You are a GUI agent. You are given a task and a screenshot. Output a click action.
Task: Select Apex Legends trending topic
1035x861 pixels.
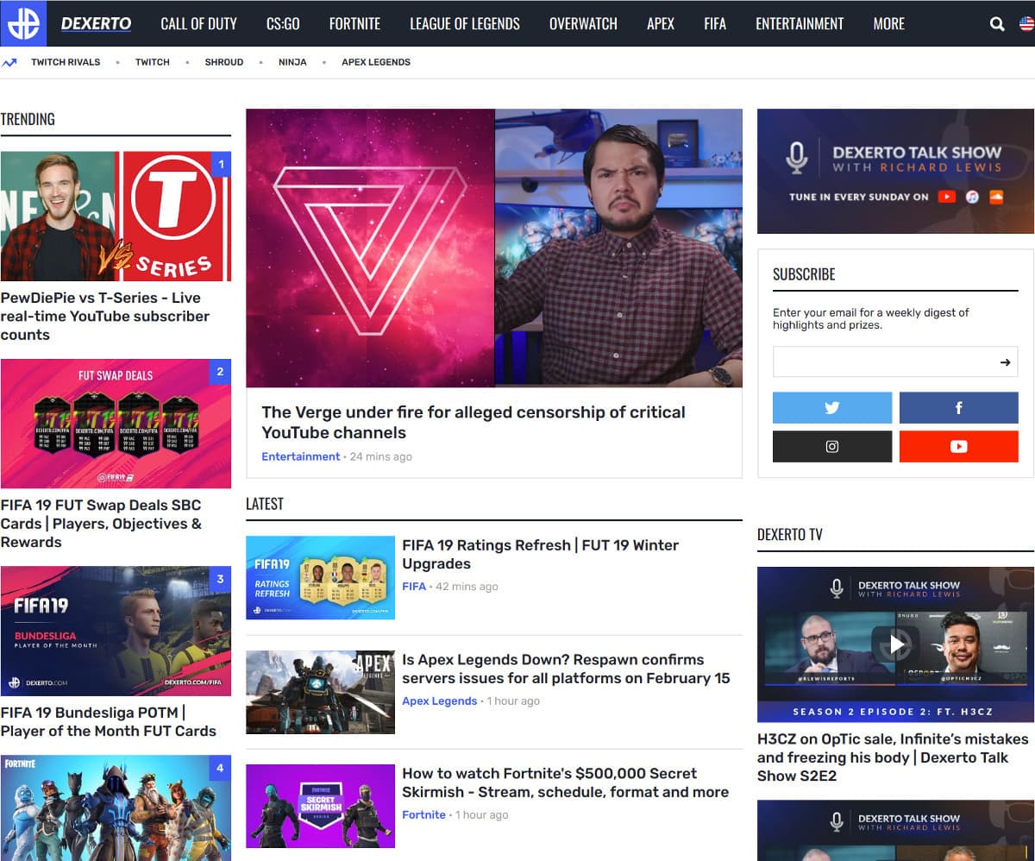(x=376, y=62)
